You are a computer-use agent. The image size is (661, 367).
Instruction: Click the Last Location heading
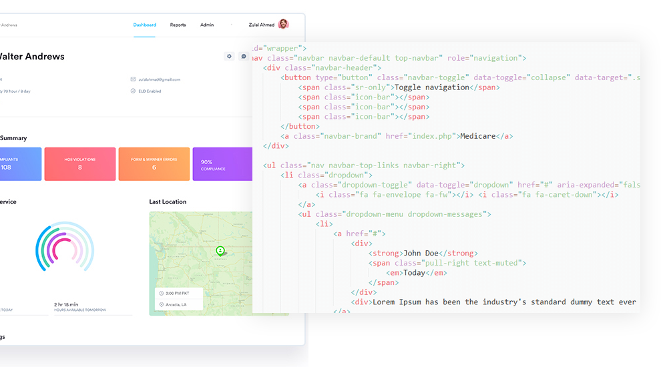pos(168,202)
